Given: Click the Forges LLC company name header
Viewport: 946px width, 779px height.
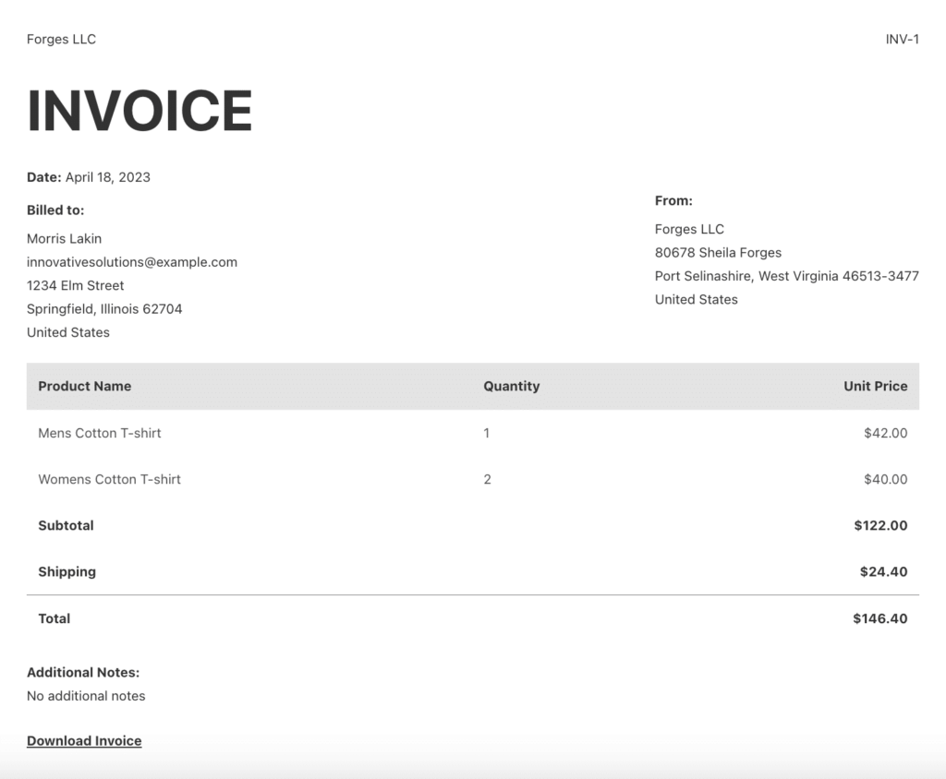Looking at the screenshot, I should tap(61, 39).
